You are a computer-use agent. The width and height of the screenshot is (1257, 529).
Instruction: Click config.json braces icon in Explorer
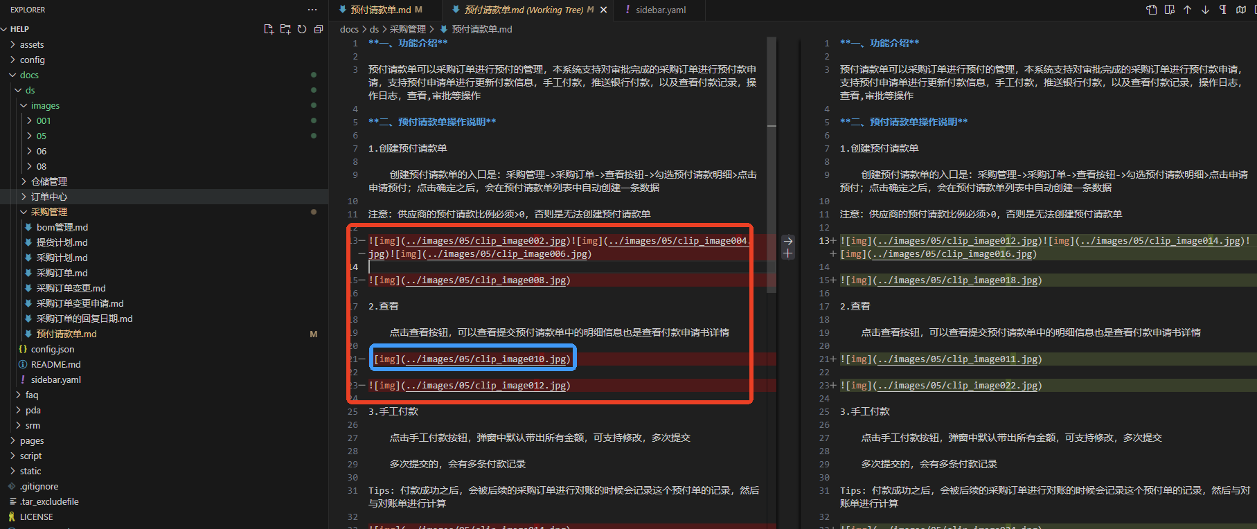coord(23,349)
